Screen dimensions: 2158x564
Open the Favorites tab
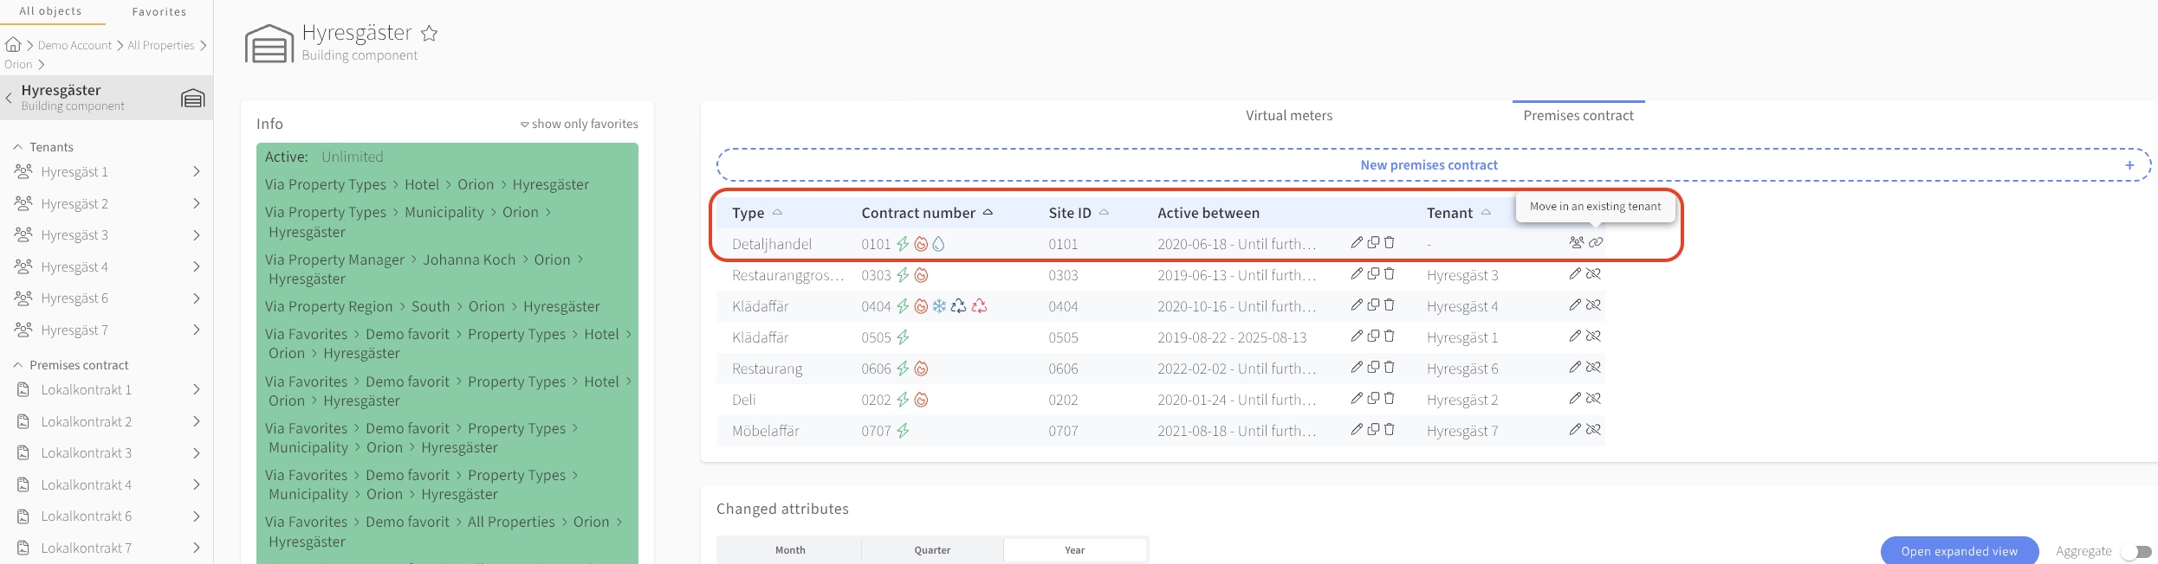[159, 12]
